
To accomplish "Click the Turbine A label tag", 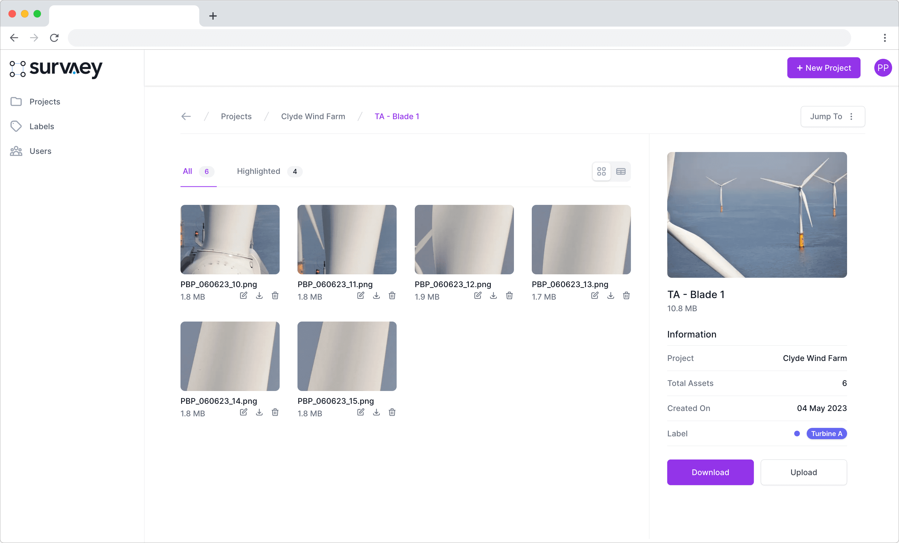I will click(x=826, y=434).
